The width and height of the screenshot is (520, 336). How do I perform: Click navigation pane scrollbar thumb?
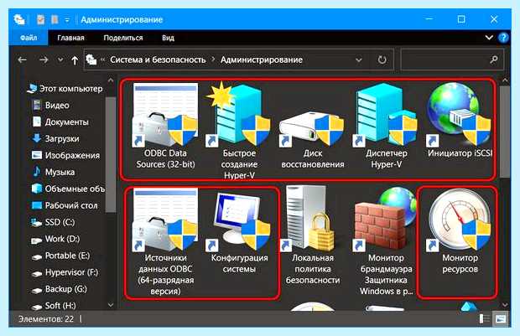click(x=111, y=154)
